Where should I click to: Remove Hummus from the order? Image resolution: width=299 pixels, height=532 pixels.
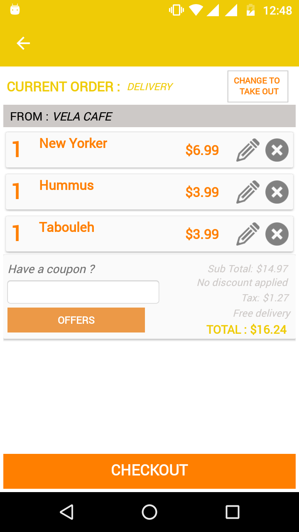pyautogui.click(x=277, y=192)
